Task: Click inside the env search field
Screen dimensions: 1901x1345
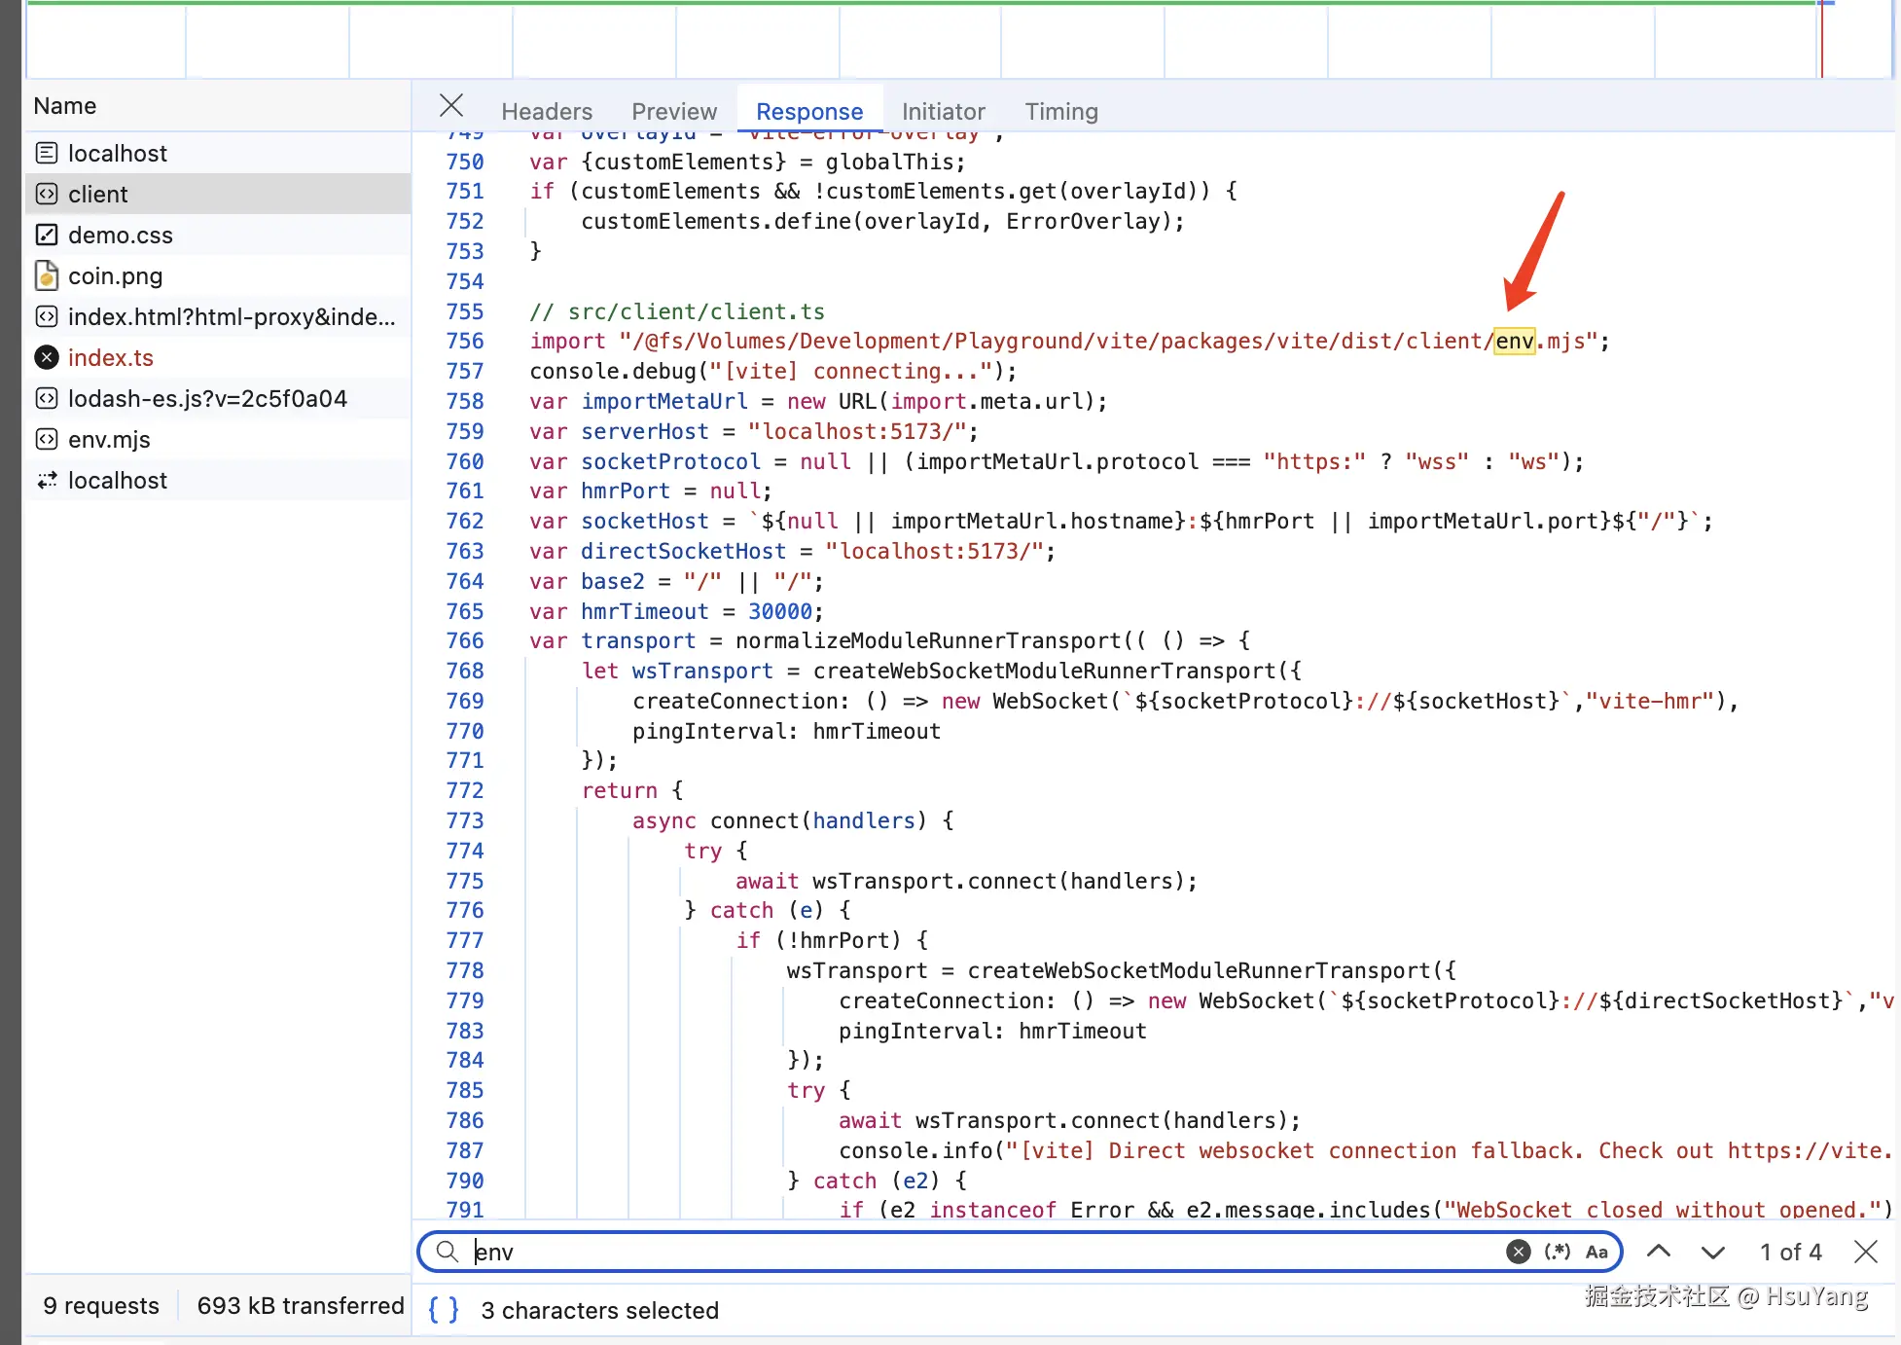Action: click(x=973, y=1252)
